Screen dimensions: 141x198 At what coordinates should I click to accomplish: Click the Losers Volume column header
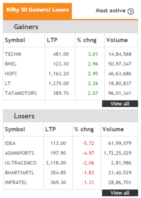113,129
